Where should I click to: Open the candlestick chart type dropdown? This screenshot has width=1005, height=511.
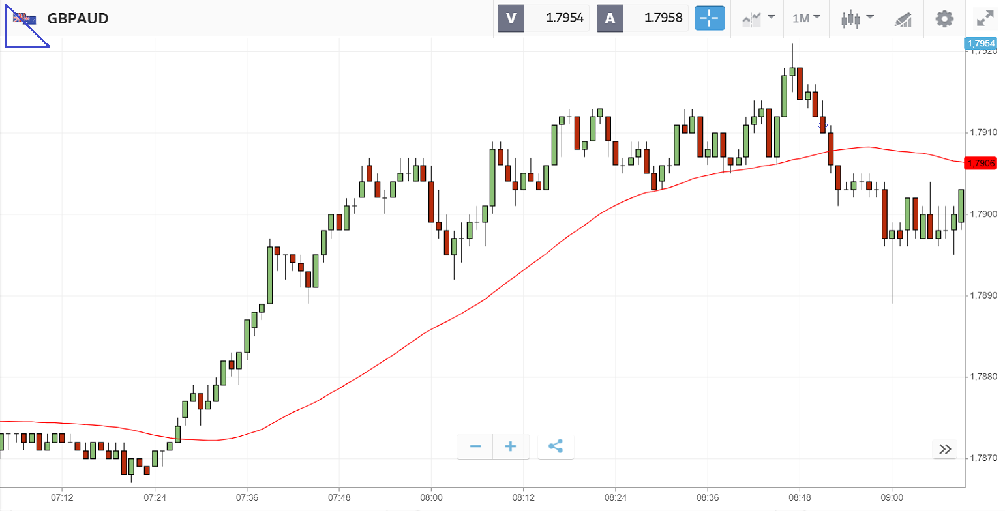coord(857,18)
